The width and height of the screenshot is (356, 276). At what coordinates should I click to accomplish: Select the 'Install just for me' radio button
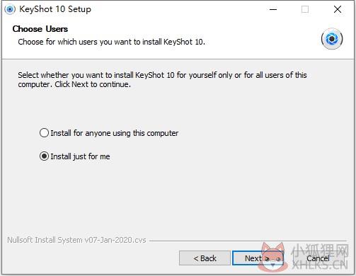tap(44, 156)
